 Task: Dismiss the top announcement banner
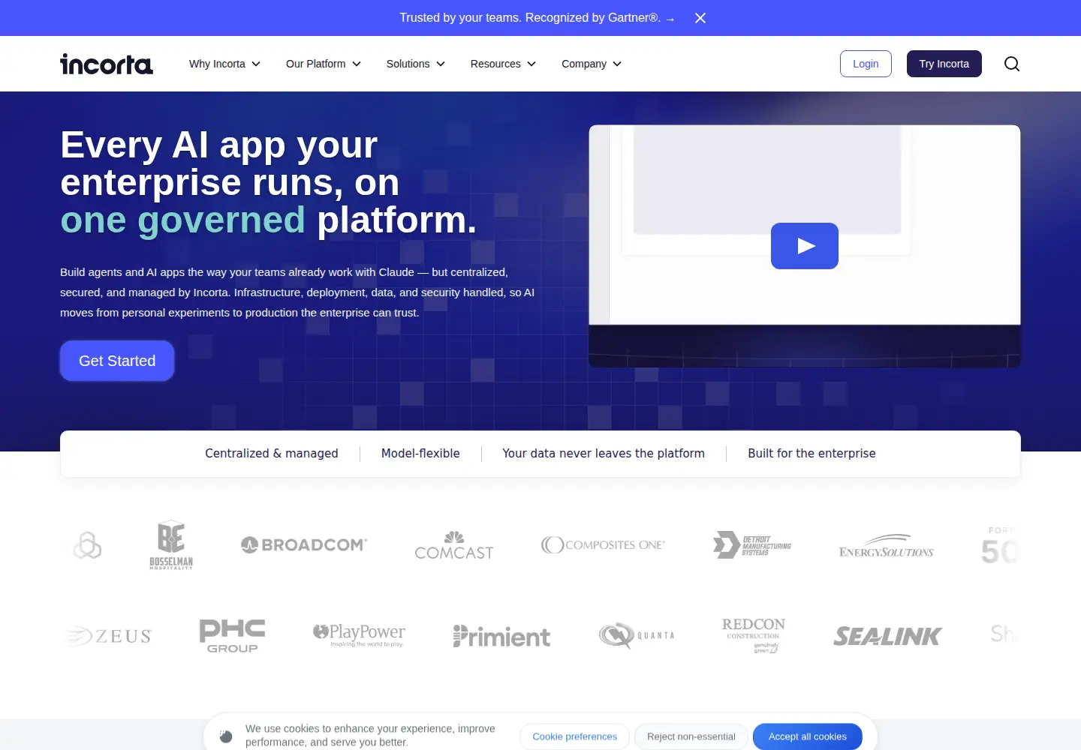(700, 18)
